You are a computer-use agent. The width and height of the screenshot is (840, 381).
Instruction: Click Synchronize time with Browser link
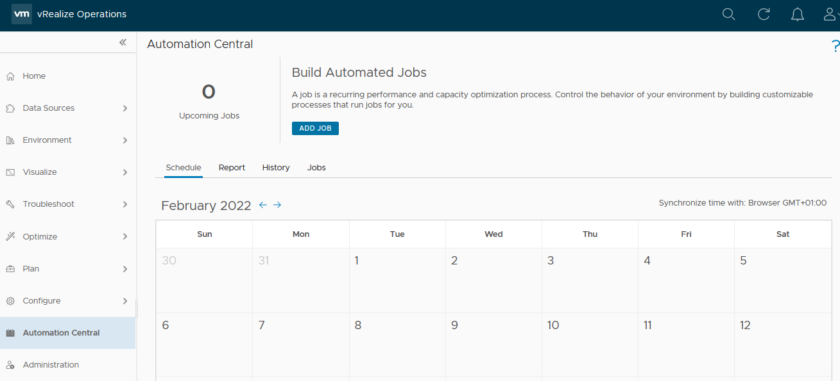point(743,202)
